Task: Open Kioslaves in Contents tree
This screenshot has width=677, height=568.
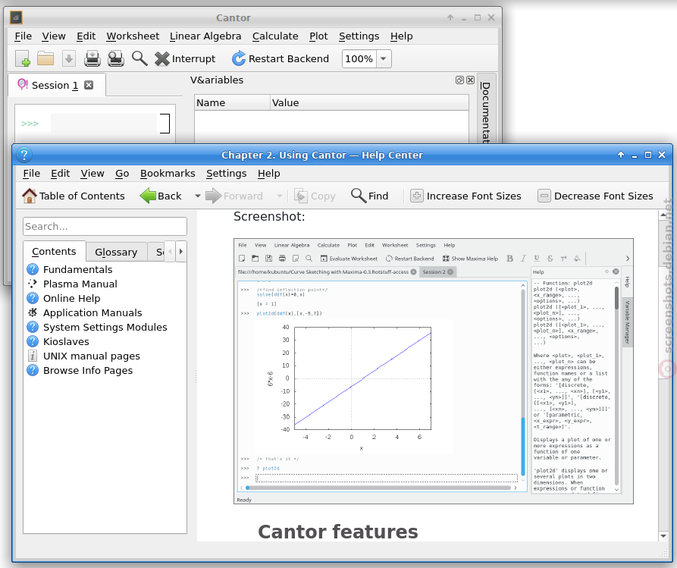Action: pos(66,342)
